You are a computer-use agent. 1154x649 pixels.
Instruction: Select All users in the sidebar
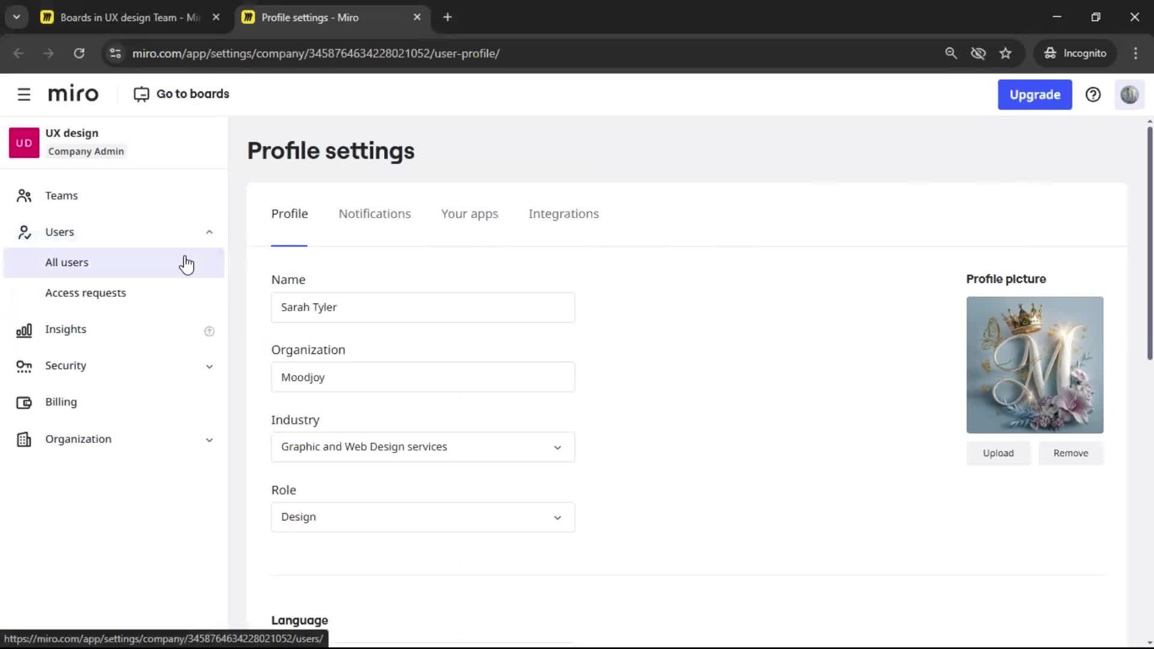click(x=114, y=263)
